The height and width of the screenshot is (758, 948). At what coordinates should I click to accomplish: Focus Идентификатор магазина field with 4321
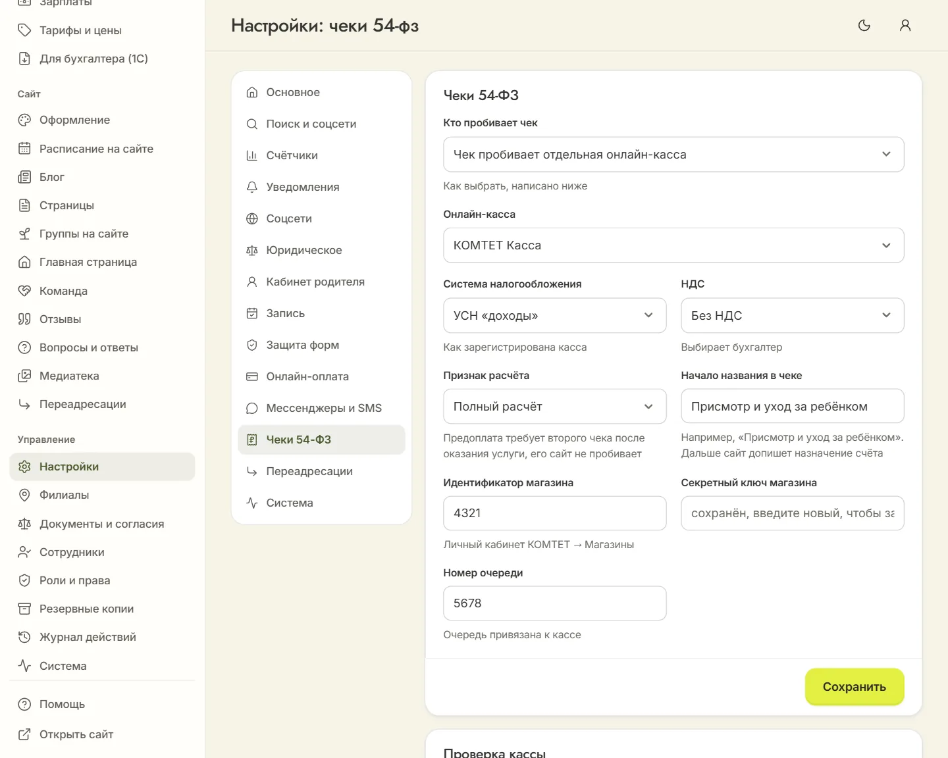click(555, 513)
